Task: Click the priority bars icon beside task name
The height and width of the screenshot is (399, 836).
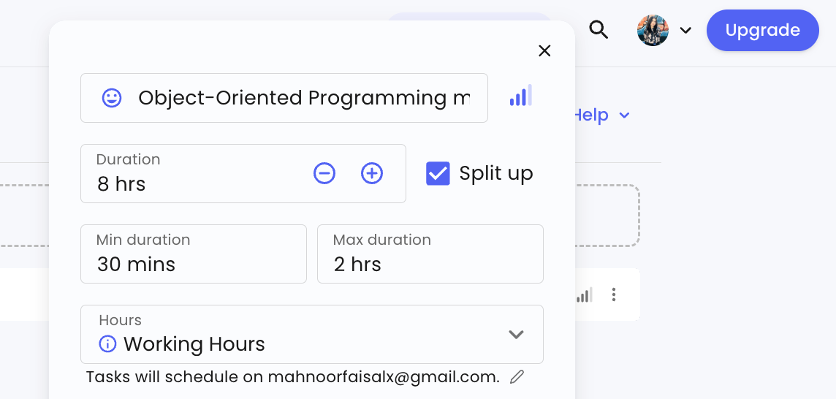Action: click(x=520, y=96)
